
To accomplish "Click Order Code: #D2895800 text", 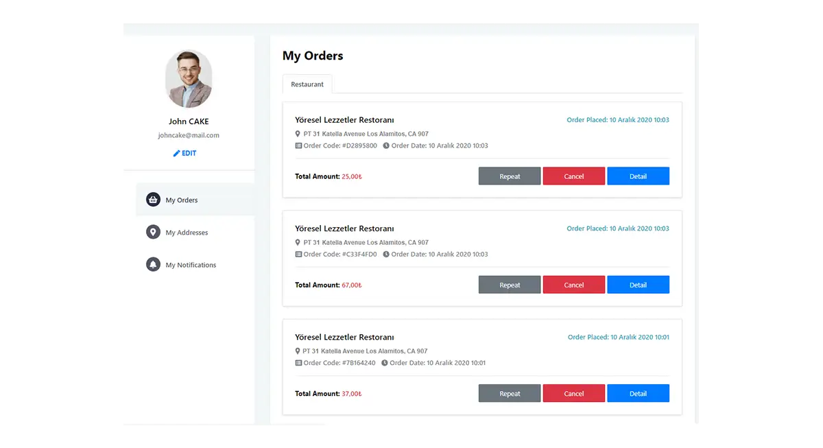I will coord(340,145).
